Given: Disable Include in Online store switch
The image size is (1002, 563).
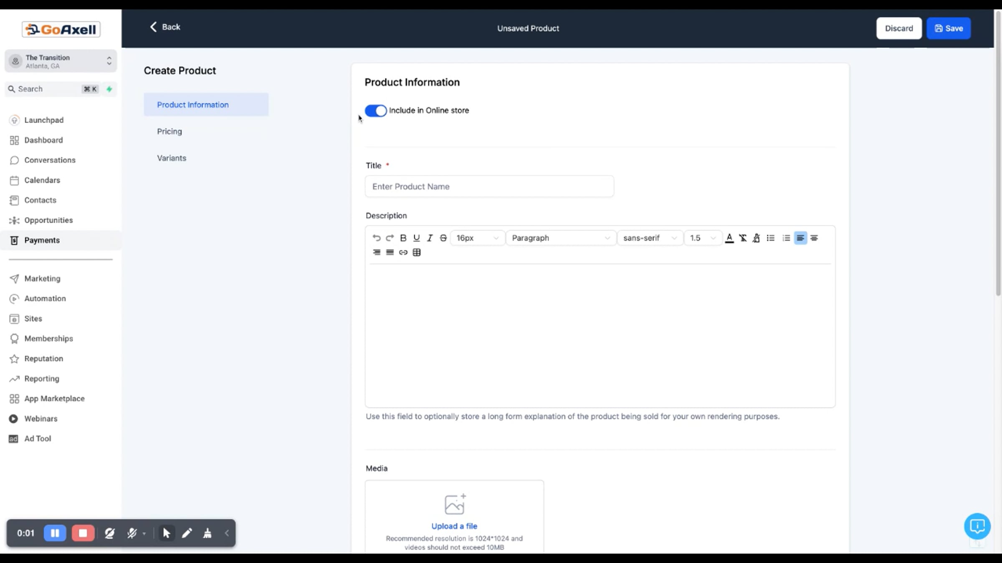Looking at the screenshot, I should pos(375,111).
